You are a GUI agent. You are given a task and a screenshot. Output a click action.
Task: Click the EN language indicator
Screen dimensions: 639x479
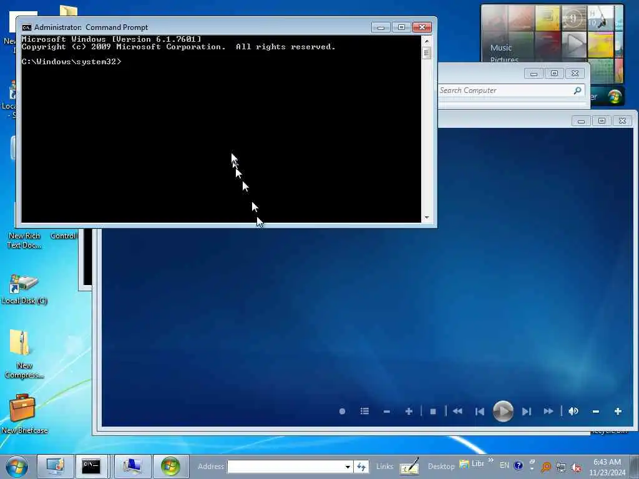[504, 465]
